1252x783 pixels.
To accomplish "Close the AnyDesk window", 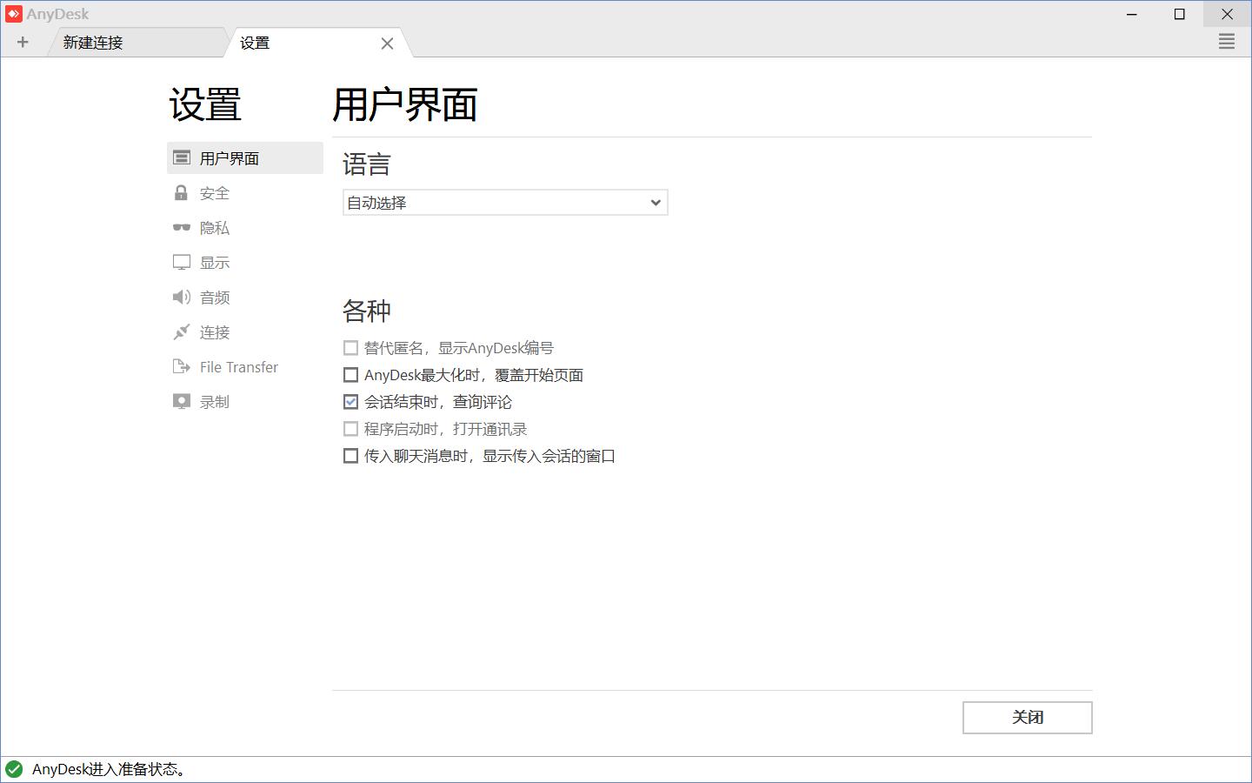I will tap(1228, 14).
